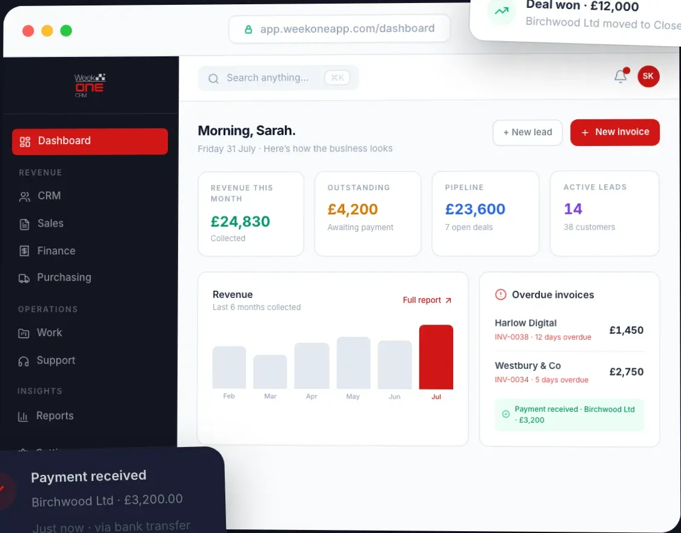Click the Awaiting payment text
The height and width of the screenshot is (533, 681).
tap(360, 228)
